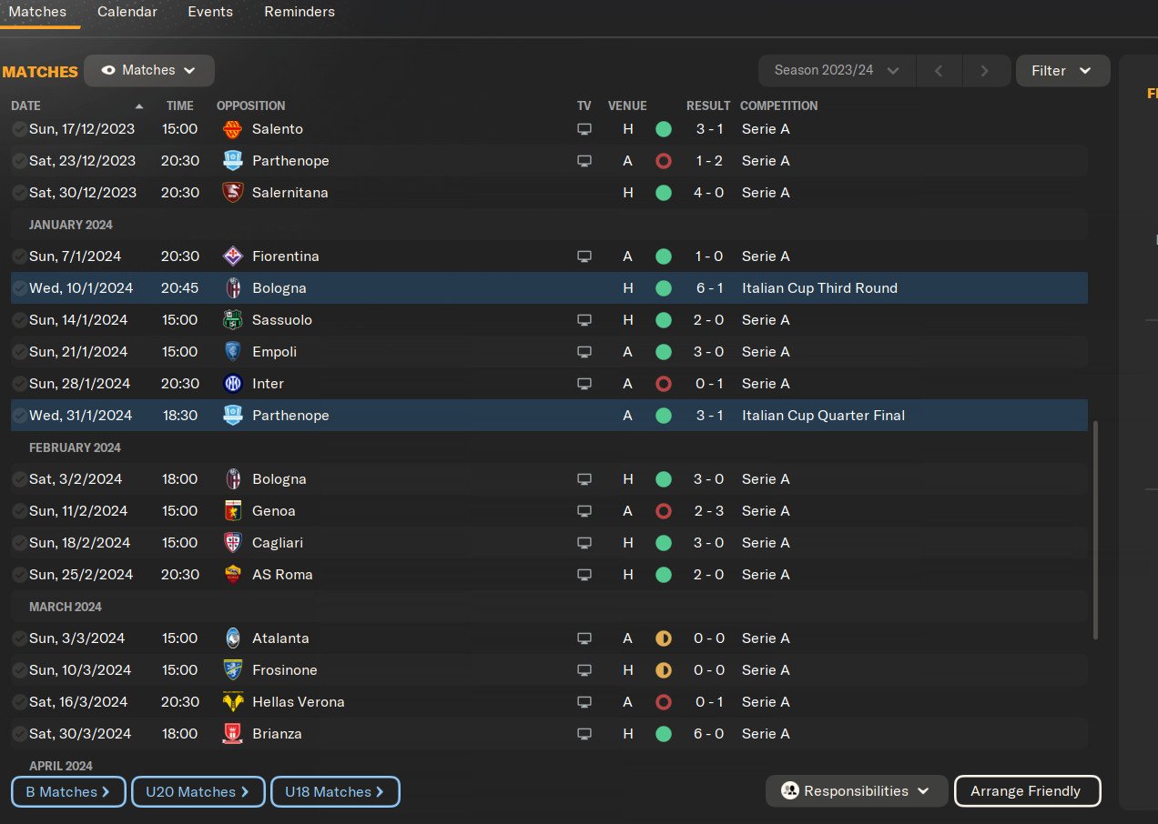Click the AS Roma club badge
1158x824 pixels.
click(x=232, y=575)
